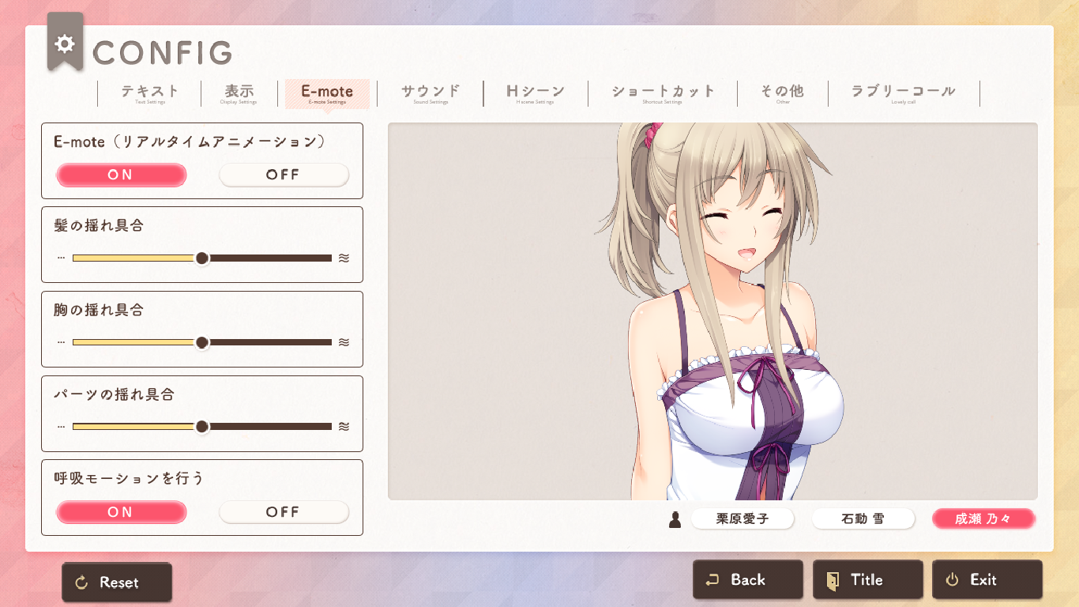Open the テキスト (Text Settings) tab
Image resolution: width=1079 pixels, height=607 pixels.
click(x=150, y=93)
